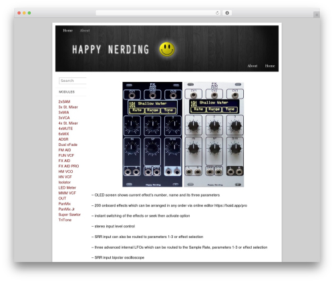Open the FX AID PRO module link

coord(69,166)
